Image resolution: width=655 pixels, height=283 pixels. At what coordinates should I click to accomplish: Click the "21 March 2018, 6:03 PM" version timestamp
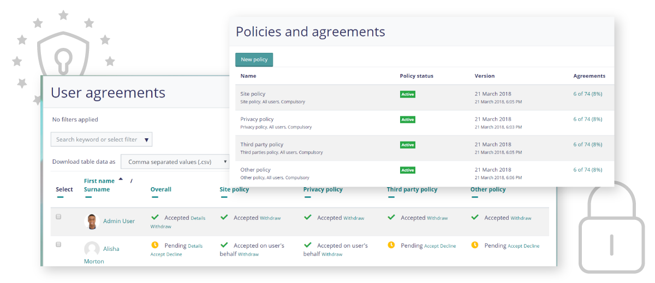point(498,127)
